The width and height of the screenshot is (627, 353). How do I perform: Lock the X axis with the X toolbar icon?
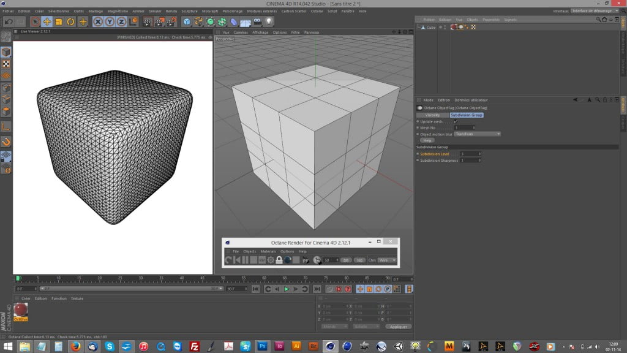(97, 23)
